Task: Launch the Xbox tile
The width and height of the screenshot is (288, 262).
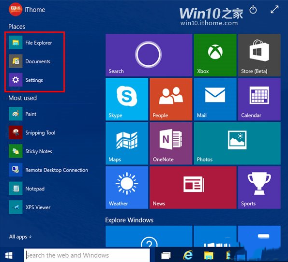Action: tap(215, 55)
